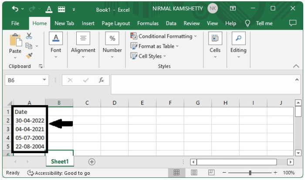Viewport: 305px width, 180px height.
Task: Open the Number percent group button
Action: pos(112,45)
